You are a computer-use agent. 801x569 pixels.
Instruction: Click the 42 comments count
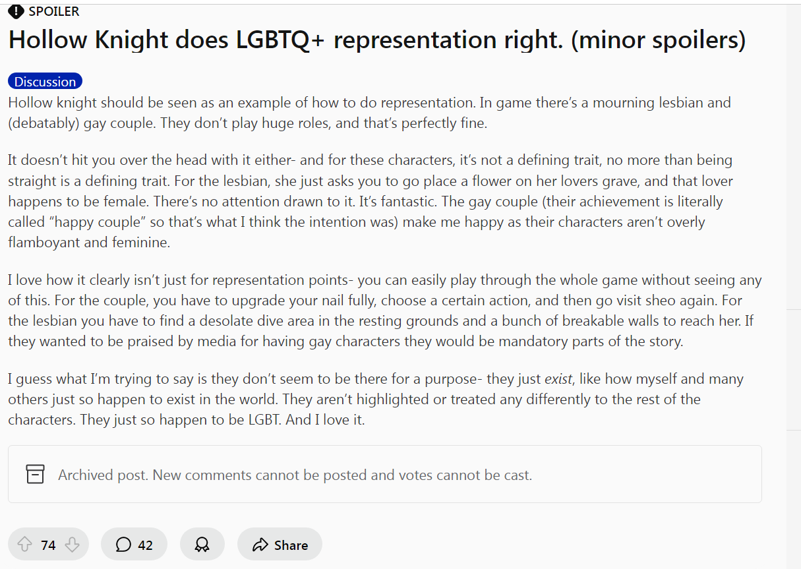point(145,545)
